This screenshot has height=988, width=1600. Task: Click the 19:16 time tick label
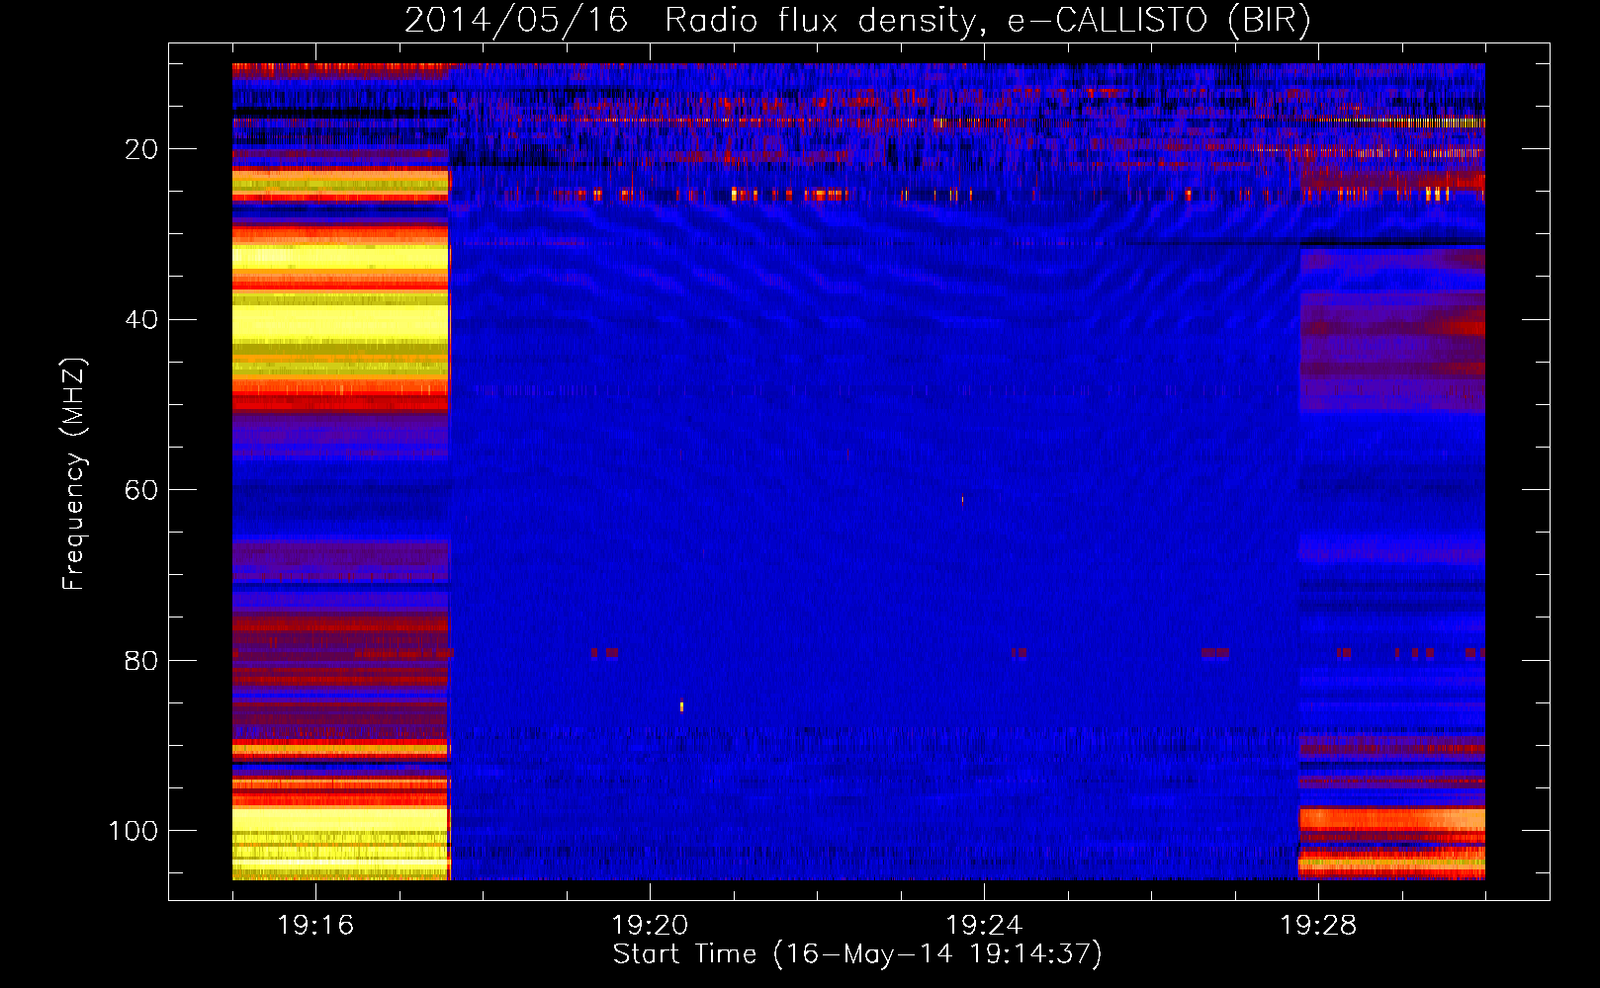click(315, 926)
